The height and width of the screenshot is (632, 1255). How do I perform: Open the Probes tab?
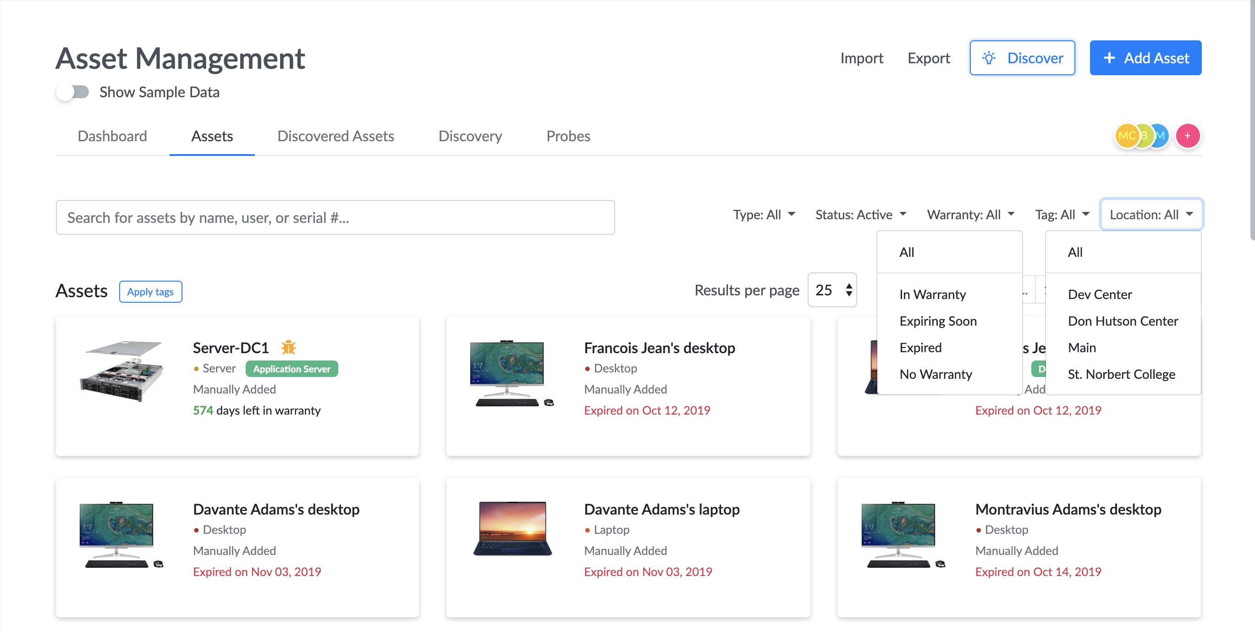point(568,136)
